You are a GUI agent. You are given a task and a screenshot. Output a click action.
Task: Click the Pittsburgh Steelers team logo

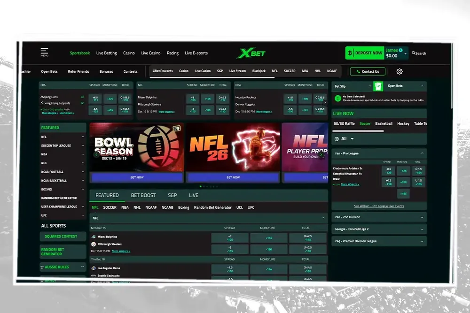pyautogui.click(x=94, y=244)
